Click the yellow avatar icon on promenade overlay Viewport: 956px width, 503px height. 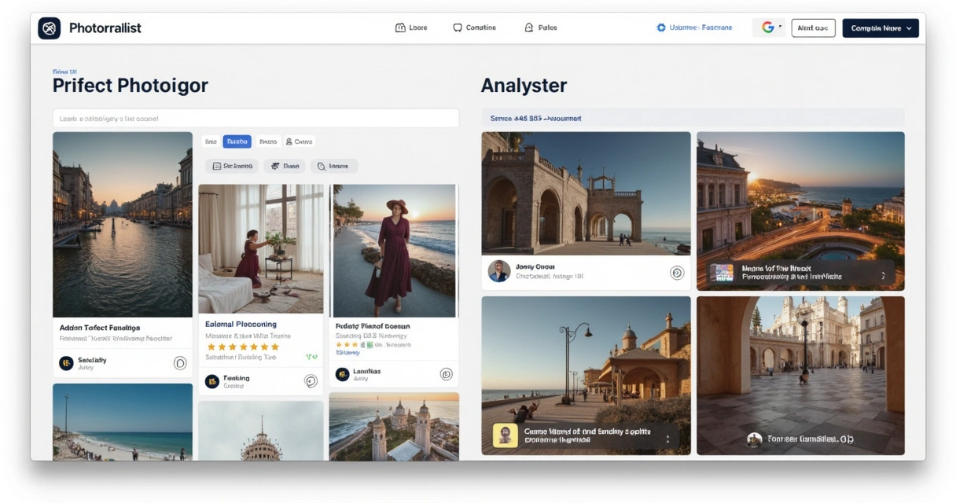(x=506, y=435)
